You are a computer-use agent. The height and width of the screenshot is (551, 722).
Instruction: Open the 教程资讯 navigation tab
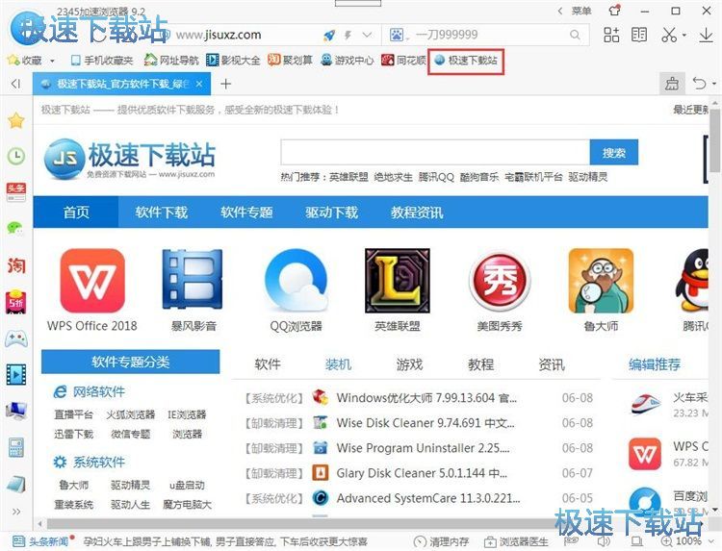417,212
